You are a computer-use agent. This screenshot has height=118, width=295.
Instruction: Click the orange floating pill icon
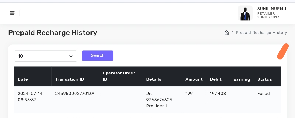[x=283, y=51]
